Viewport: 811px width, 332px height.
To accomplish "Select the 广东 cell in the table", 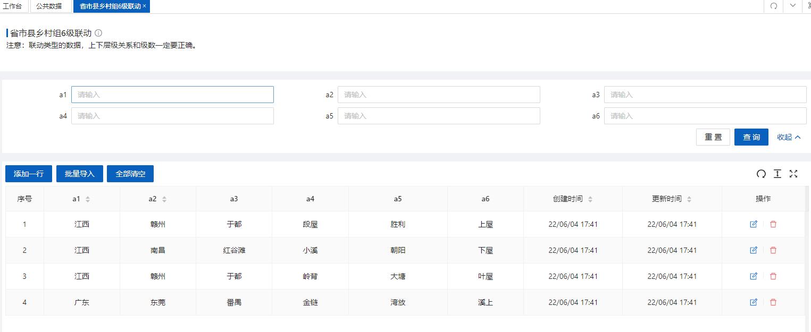I will coord(82,302).
